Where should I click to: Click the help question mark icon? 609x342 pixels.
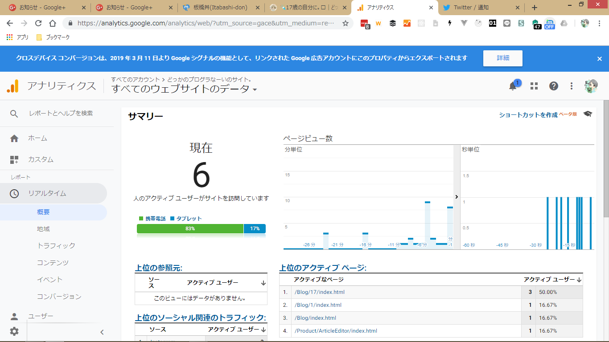point(554,86)
